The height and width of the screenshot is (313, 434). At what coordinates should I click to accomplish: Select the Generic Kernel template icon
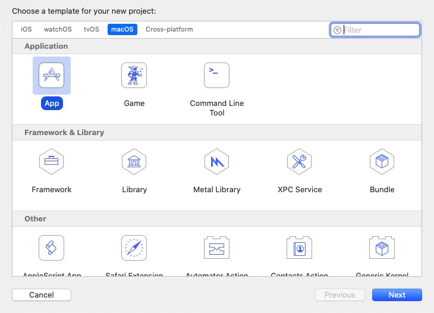click(382, 248)
